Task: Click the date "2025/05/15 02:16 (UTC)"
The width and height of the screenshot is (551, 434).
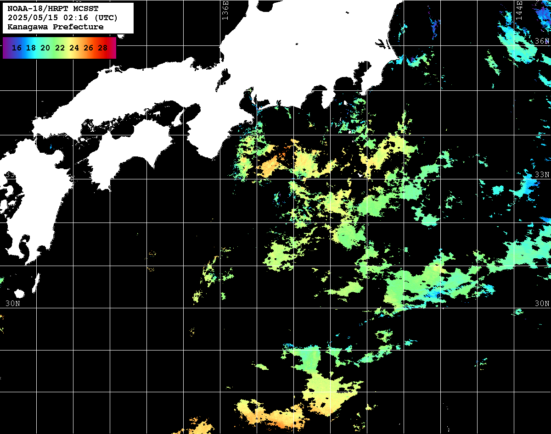Action: pyautogui.click(x=63, y=17)
